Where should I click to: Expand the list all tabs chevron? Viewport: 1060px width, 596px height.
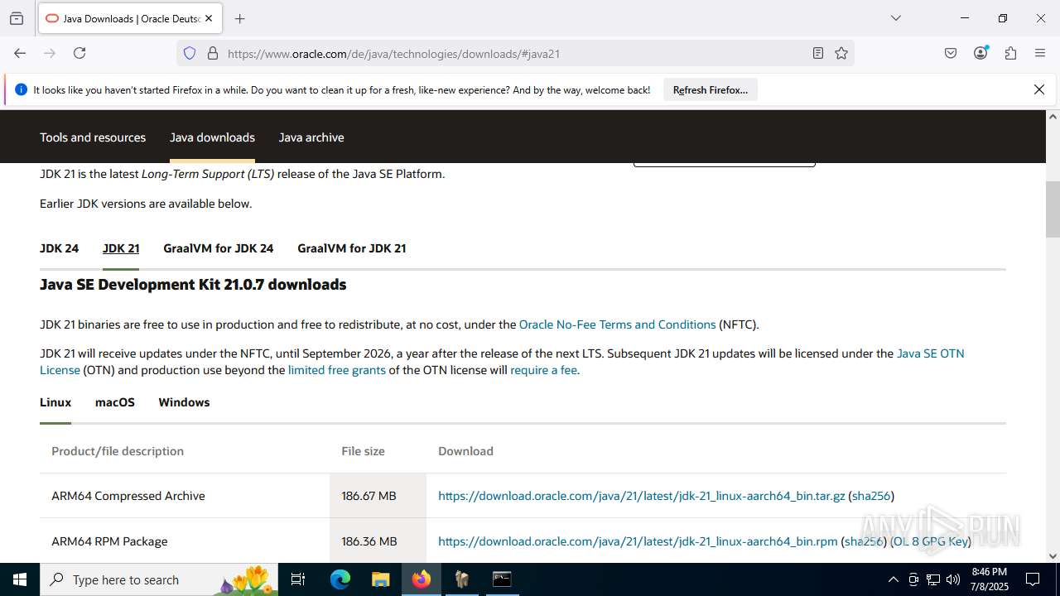[x=896, y=18]
